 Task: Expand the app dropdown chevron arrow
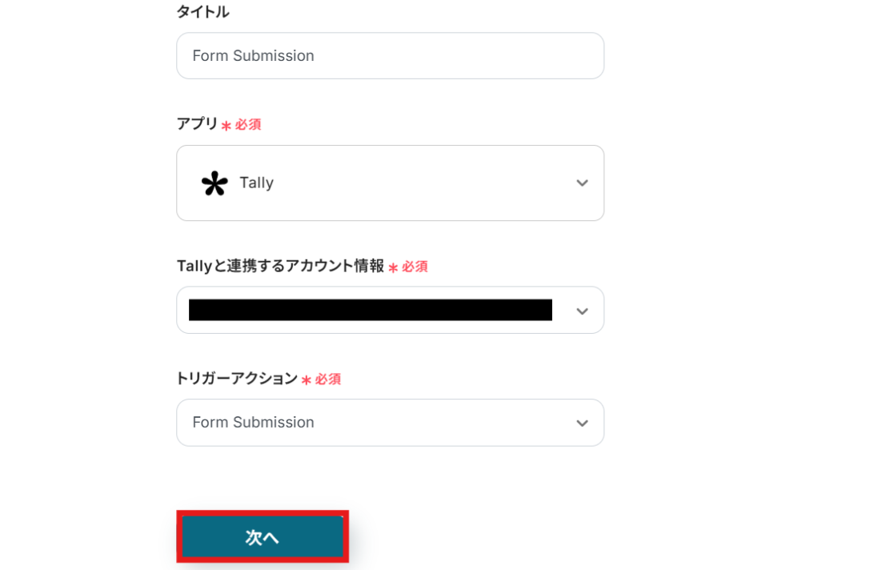(x=582, y=183)
